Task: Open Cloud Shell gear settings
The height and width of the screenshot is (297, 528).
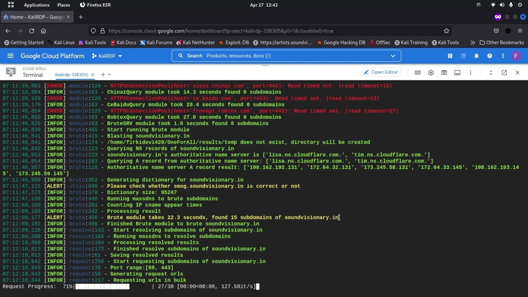Action: tap(431, 73)
